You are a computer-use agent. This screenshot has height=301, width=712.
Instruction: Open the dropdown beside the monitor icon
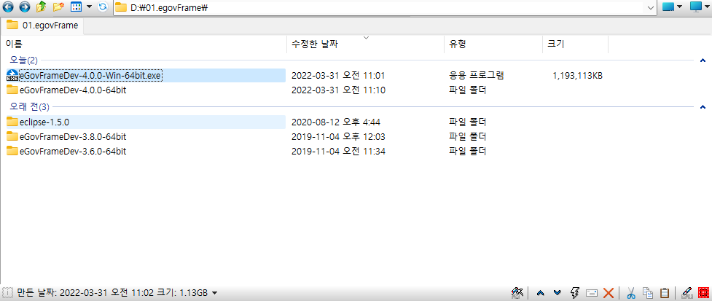click(707, 7)
